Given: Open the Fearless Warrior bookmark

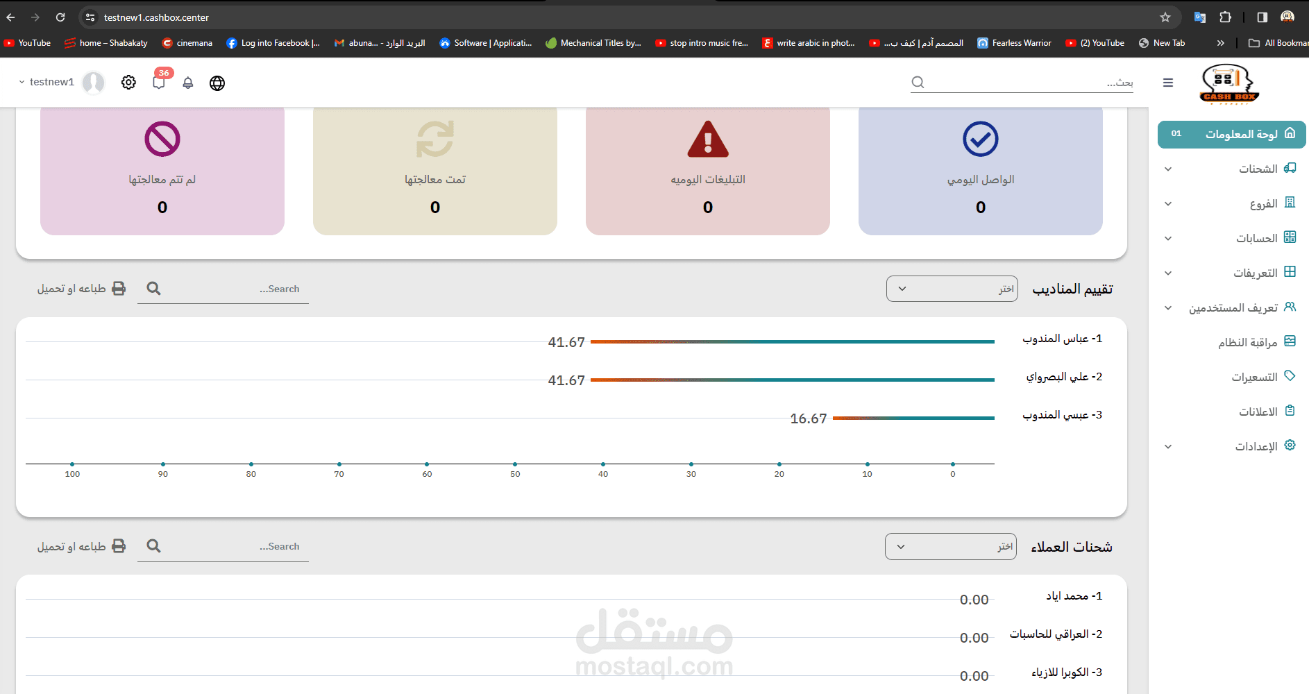Looking at the screenshot, I should 1015,43.
